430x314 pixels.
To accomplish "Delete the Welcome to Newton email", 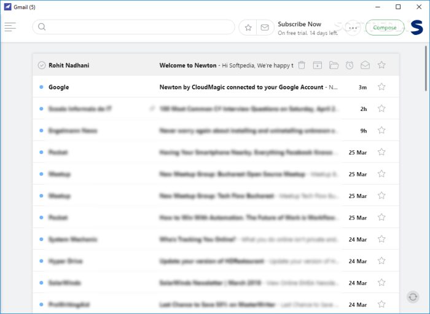I will pos(302,65).
